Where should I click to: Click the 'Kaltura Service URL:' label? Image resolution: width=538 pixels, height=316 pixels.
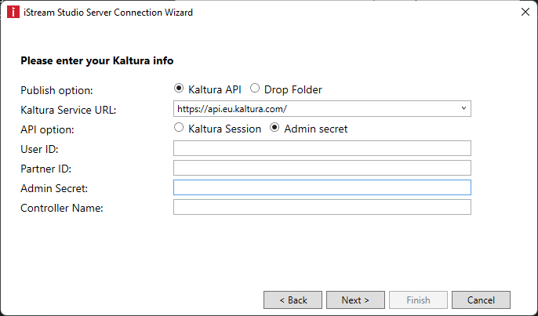point(68,110)
